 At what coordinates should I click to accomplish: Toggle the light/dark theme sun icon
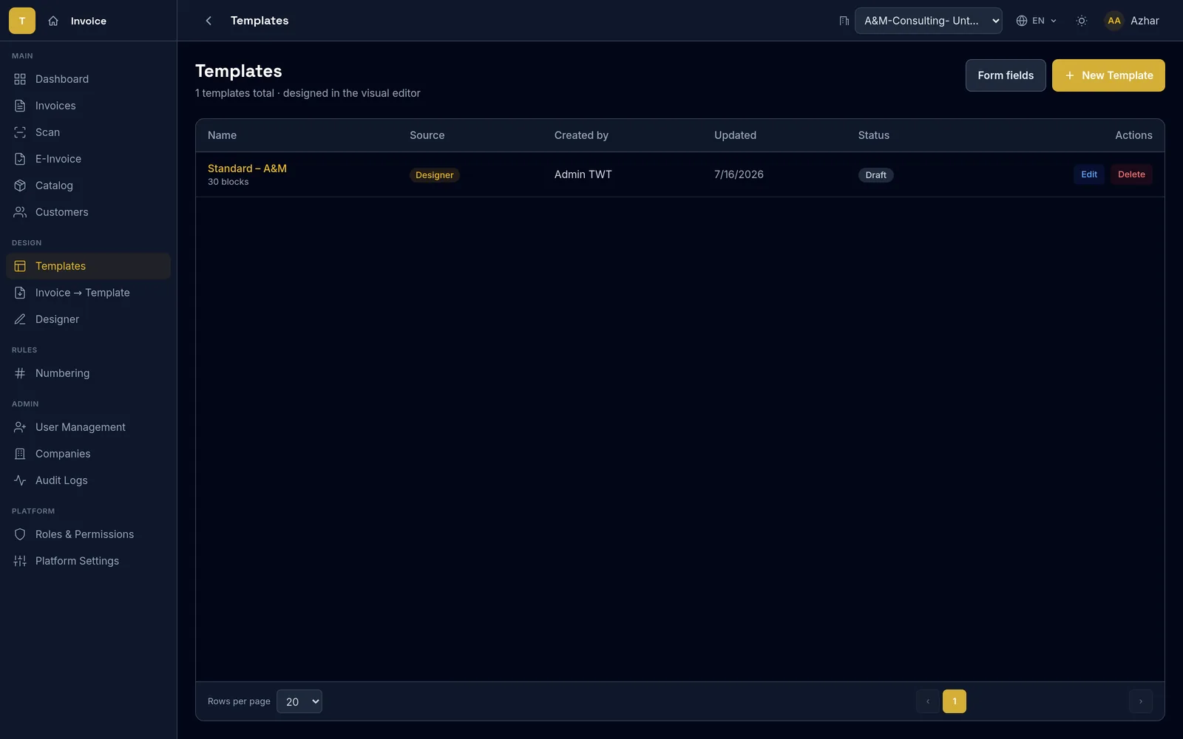(x=1081, y=21)
